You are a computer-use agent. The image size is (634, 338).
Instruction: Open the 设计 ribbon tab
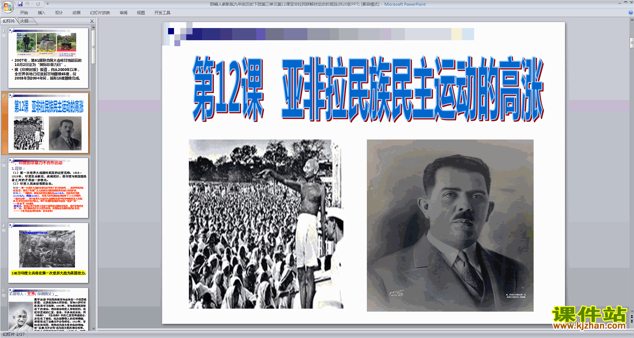tap(59, 13)
